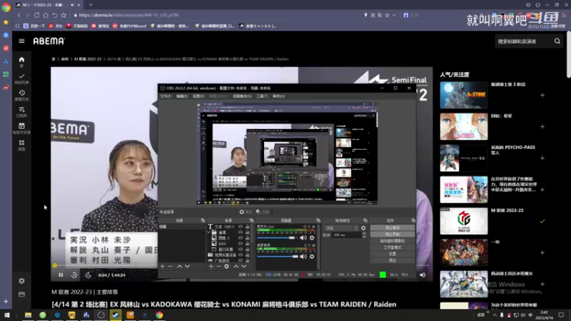The image size is (571, 321).
Task: Add source with plus in OBS Sources
Action: point(211,266)
